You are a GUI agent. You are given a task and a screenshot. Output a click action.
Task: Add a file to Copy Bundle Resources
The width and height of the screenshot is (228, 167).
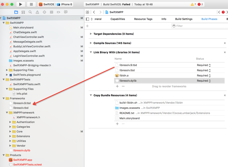pos(117,124)
